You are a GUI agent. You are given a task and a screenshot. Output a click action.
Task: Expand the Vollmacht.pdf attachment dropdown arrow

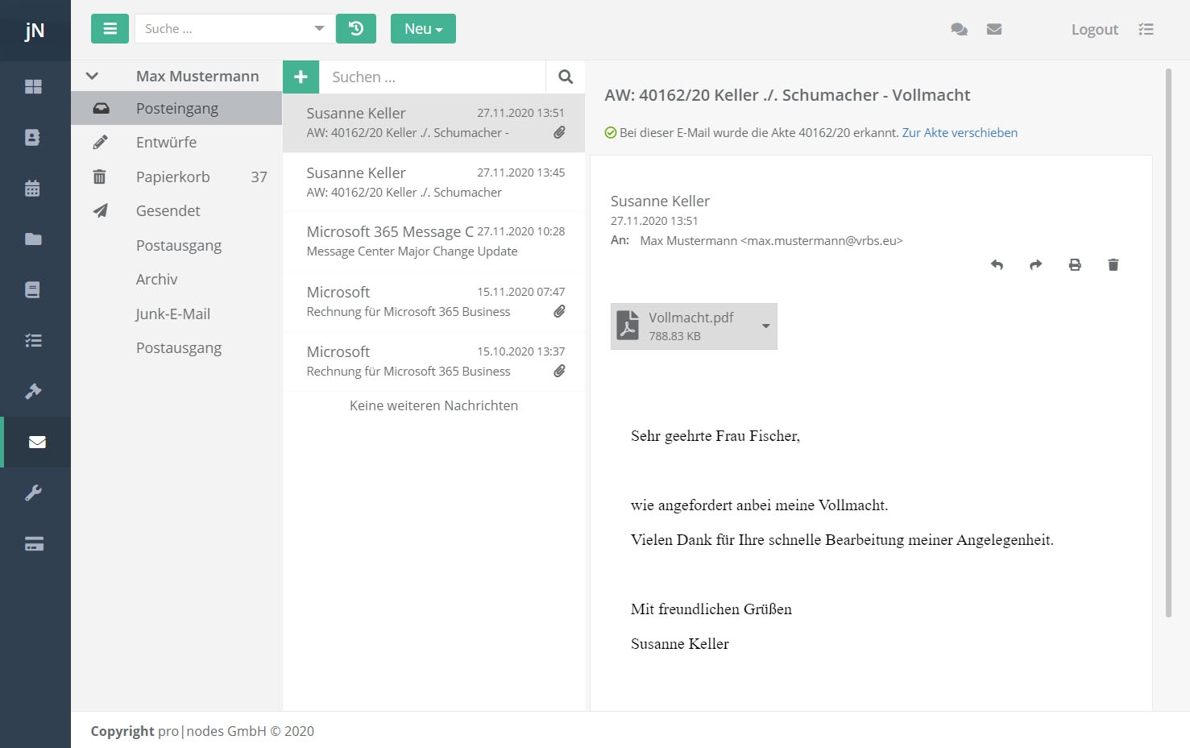[765, 326]
